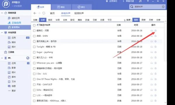Filter ringtones by 欧美 category
Image resolution: width=175 pixels, height=105 pixels.
point(87,20)
